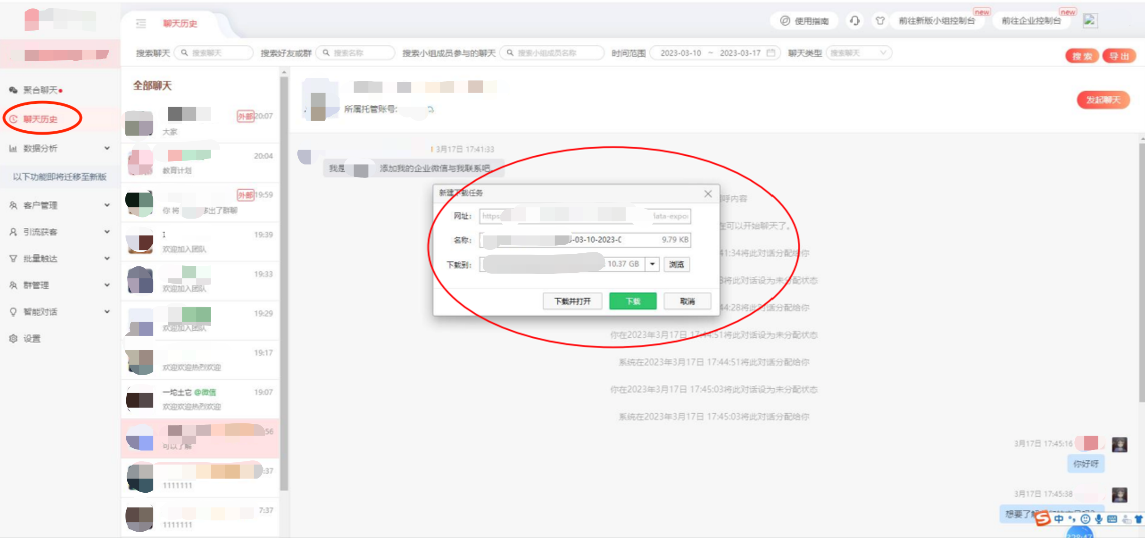
Task: Close the 新建下载任务 dialog
Action: [x=708, y=194]
